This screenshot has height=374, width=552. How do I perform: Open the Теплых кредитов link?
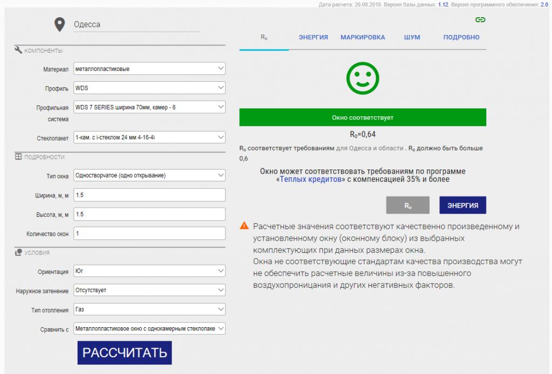pos(310,180)
